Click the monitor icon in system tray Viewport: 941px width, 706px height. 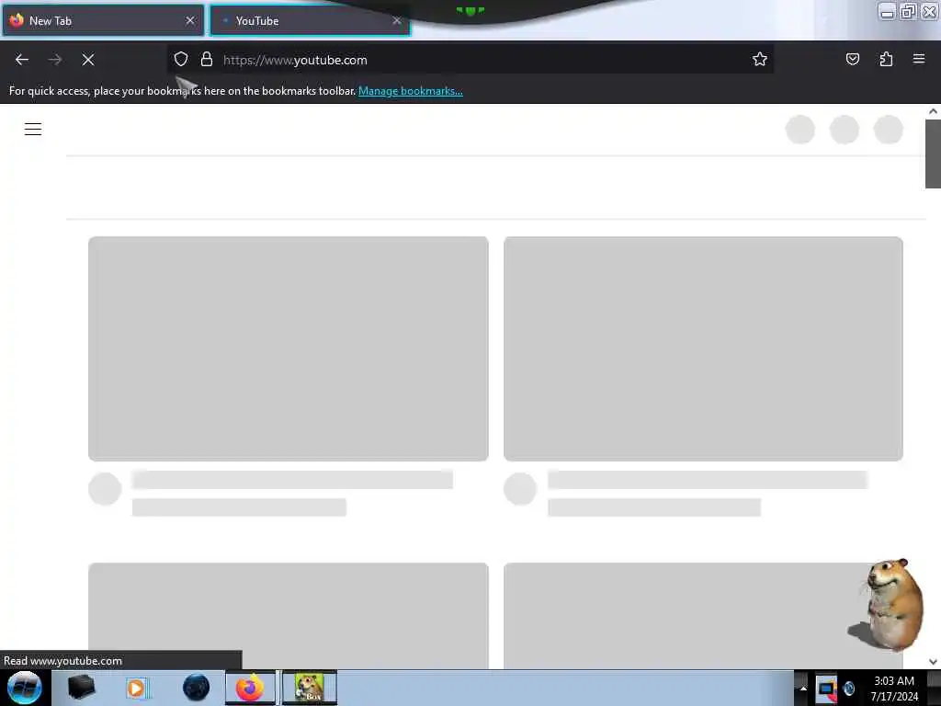[826, 688]
